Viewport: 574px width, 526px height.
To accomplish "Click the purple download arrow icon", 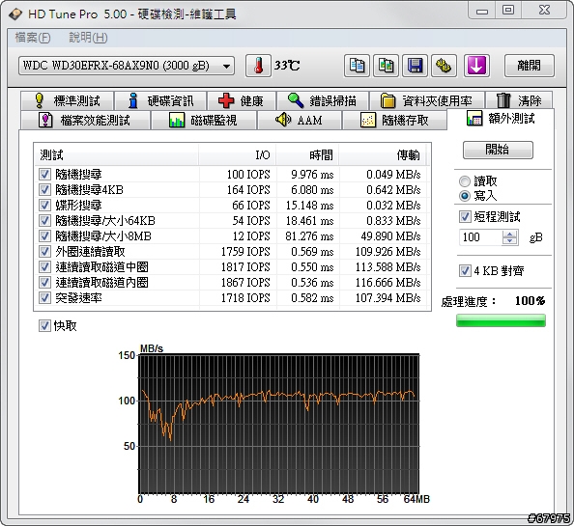I will coord(476,66).
